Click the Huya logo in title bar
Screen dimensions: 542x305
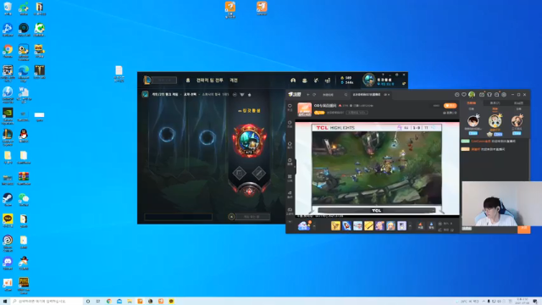pos(295,94)
